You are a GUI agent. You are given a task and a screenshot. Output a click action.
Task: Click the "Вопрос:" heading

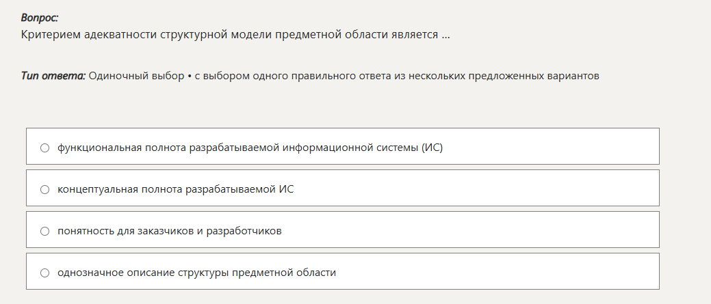40,18
